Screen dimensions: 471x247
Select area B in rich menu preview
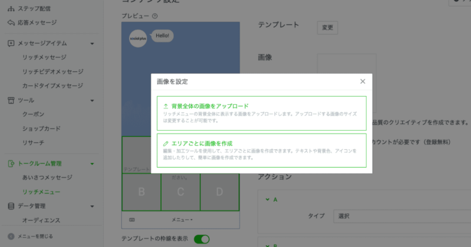tap(141, 192)
